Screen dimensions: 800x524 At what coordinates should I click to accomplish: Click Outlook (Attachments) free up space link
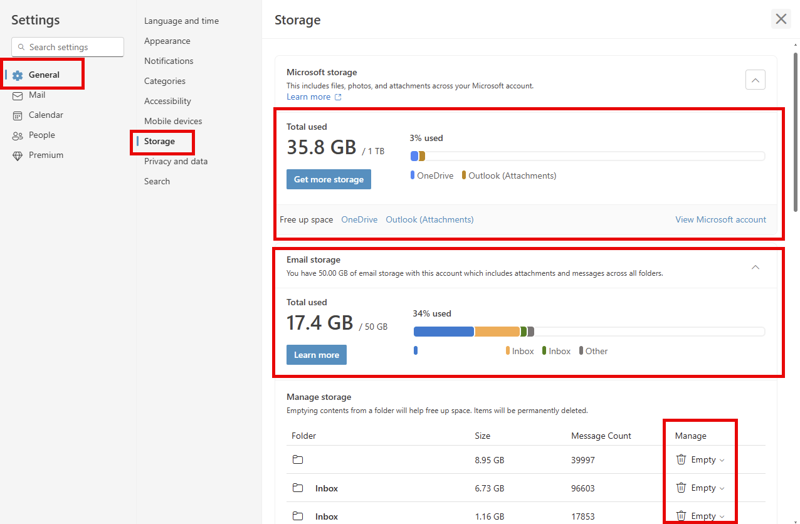[x=429, y=219]
